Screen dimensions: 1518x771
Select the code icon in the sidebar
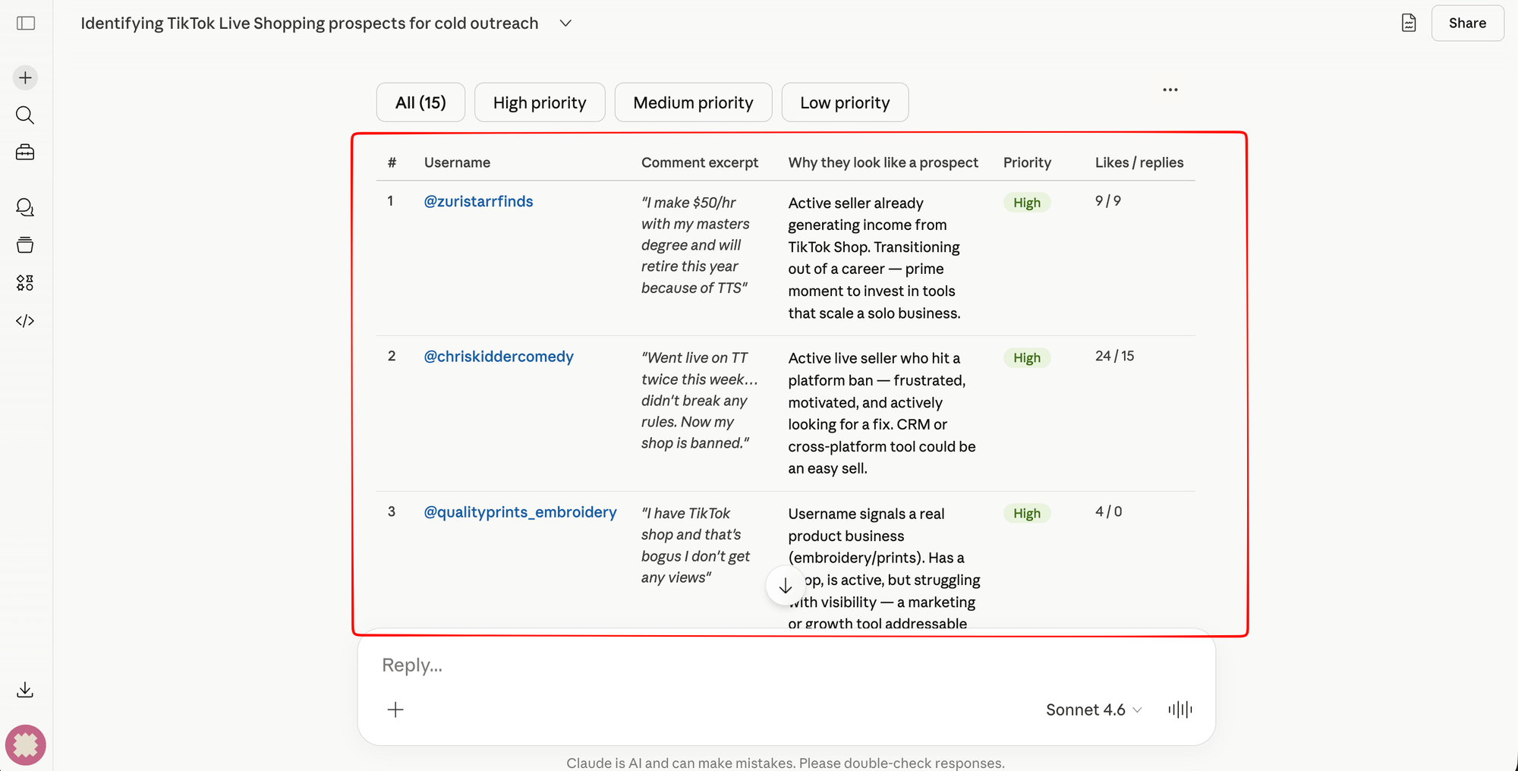(x=25, y=320)
